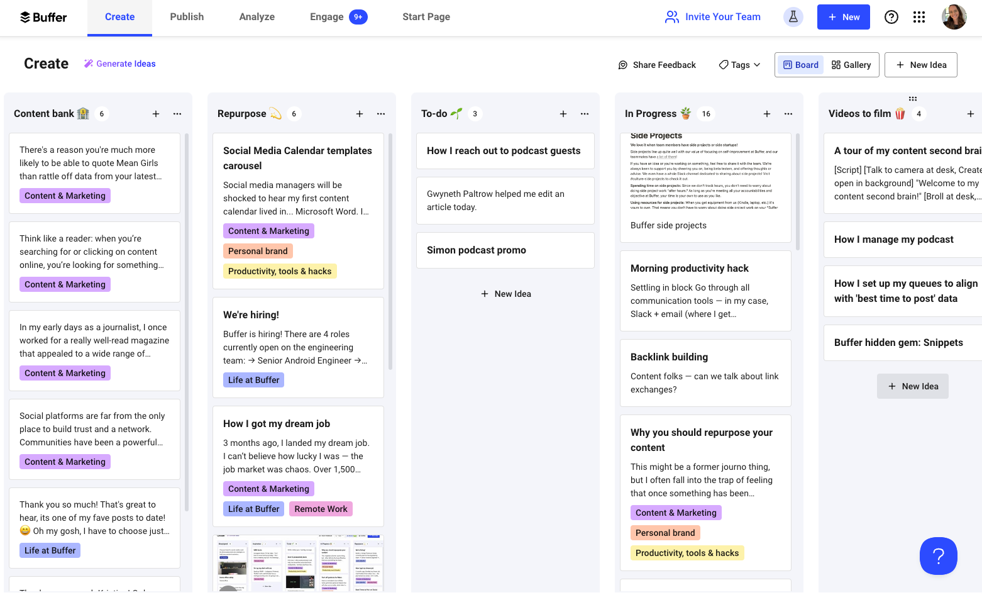Grab the Videos to film column drag handle

click(x=913, y=99)
